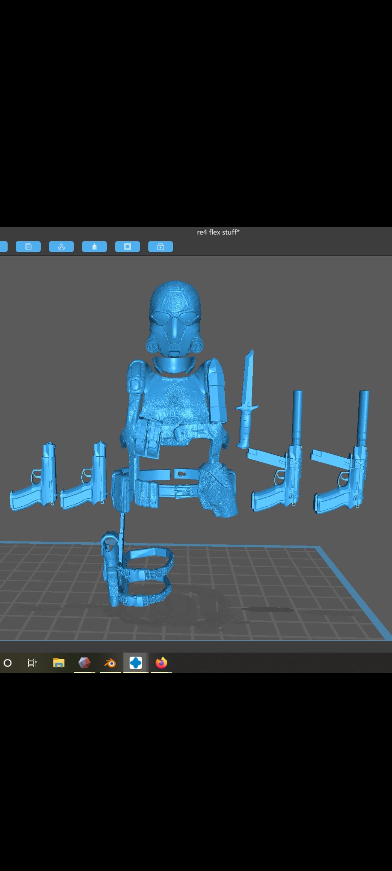Open Firefox from the taskbar
The width and height of the screenshot is (392, 871).
[x=162, y=663]
